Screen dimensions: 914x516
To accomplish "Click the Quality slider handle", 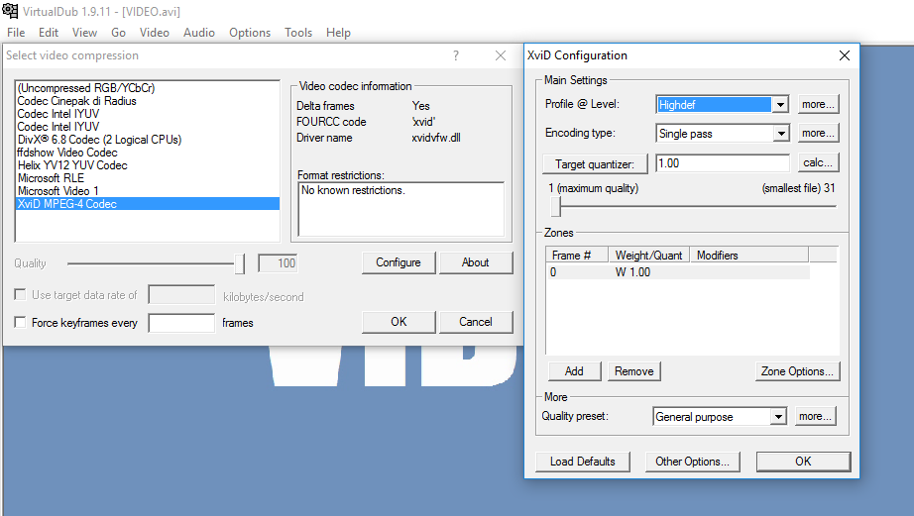I will pos(240,263).
